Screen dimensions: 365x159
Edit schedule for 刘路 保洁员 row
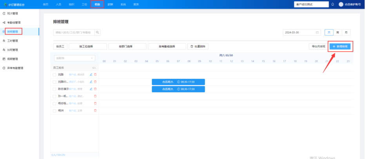(x=91, y=75)
